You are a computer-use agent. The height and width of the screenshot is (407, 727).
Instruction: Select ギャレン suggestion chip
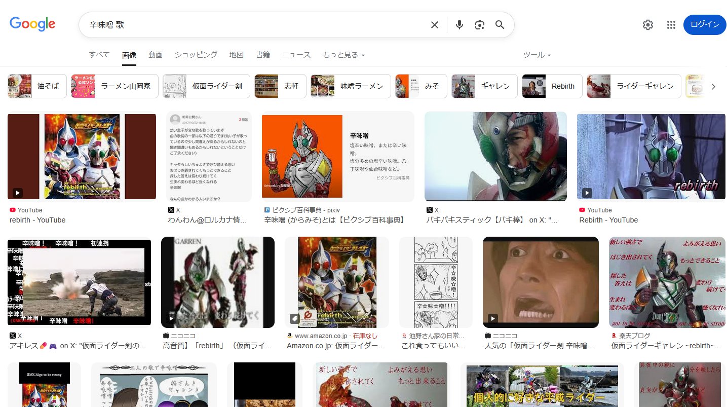point(484,86)
